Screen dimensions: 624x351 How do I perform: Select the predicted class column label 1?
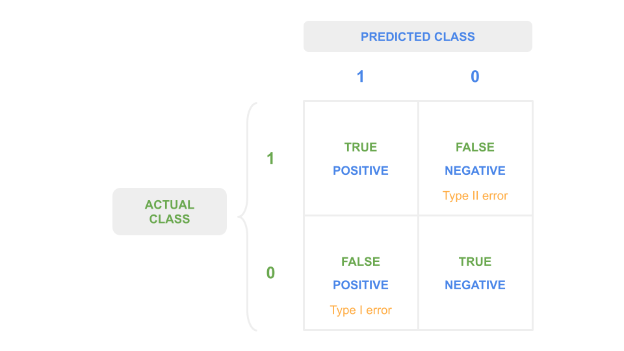(x=361, y=77)
